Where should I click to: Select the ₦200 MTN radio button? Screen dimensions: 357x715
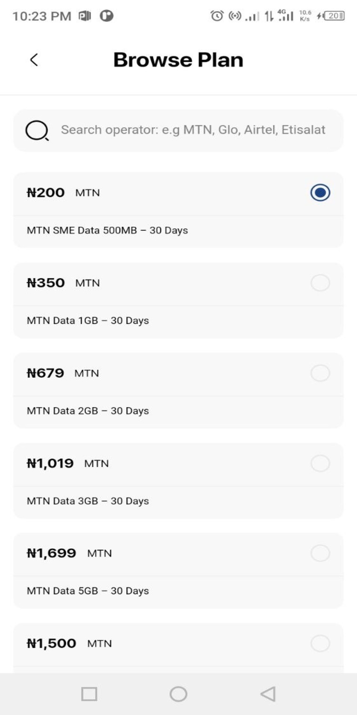320,193
